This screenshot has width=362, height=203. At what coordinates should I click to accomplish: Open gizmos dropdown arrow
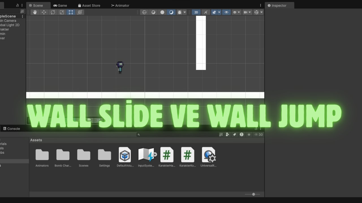click(x=261, y=12)
